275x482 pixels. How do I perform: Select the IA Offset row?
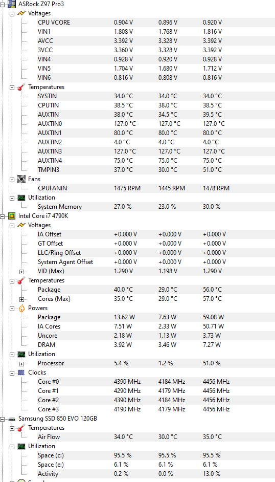click(x=155, y=234)
